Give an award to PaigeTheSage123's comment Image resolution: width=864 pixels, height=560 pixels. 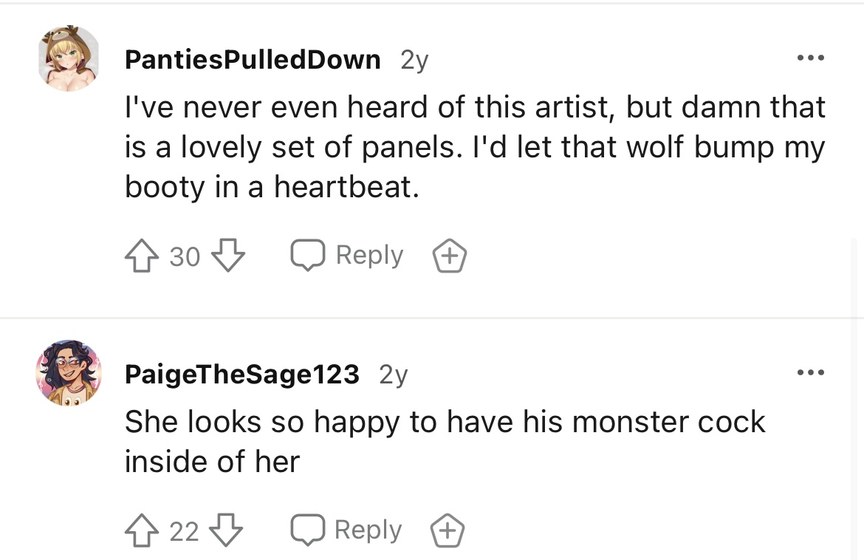(448, 530)
